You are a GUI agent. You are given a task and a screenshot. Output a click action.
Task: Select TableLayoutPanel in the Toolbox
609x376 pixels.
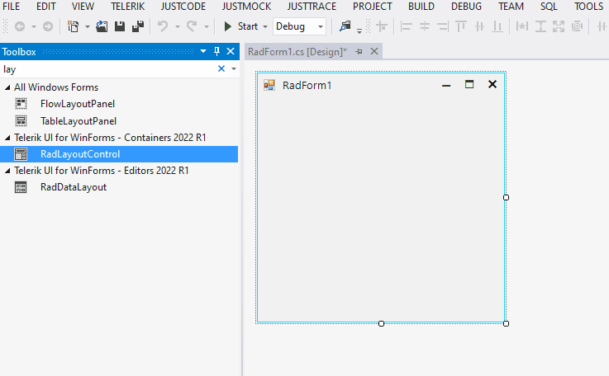pos(79,120)
